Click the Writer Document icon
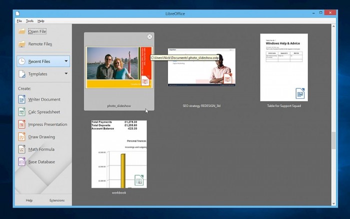 click(x=21, y=99)
